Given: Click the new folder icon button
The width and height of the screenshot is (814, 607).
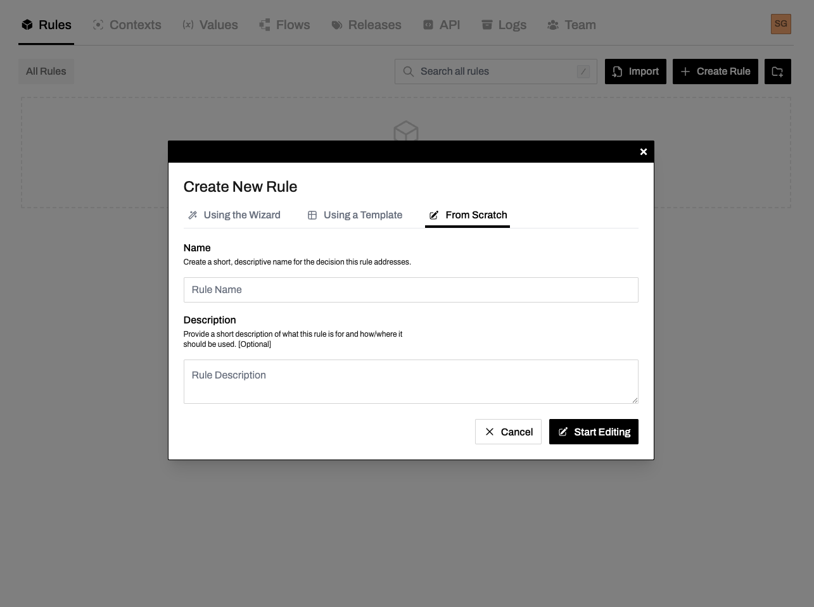Looking at the screenshot, I should pyautogui.click(x=777, y=72).
